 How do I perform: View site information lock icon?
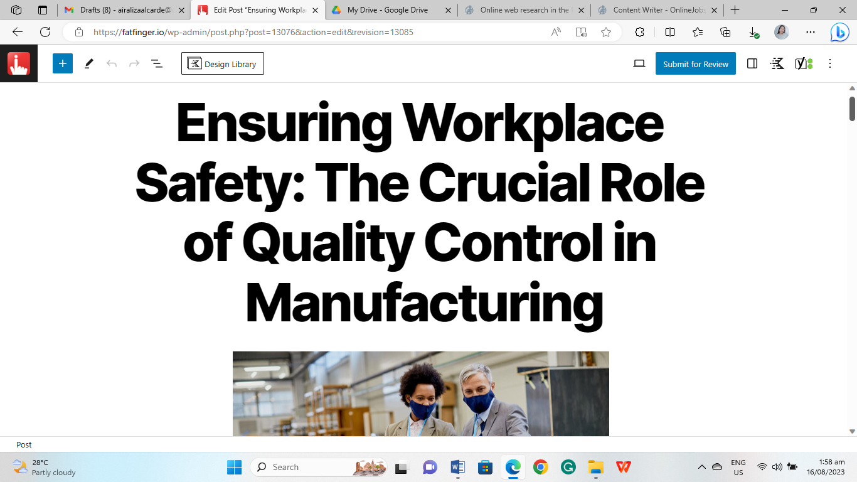[78, 32]
